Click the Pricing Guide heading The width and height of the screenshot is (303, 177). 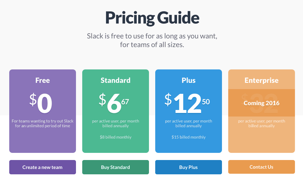(152, 18)
